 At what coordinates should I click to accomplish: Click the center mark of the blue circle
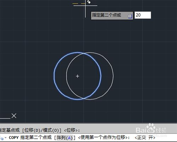(78, 76)
